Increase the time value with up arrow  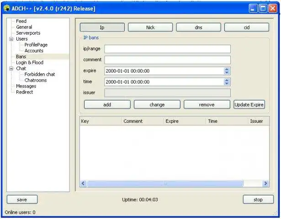click(x=227, y=80)
